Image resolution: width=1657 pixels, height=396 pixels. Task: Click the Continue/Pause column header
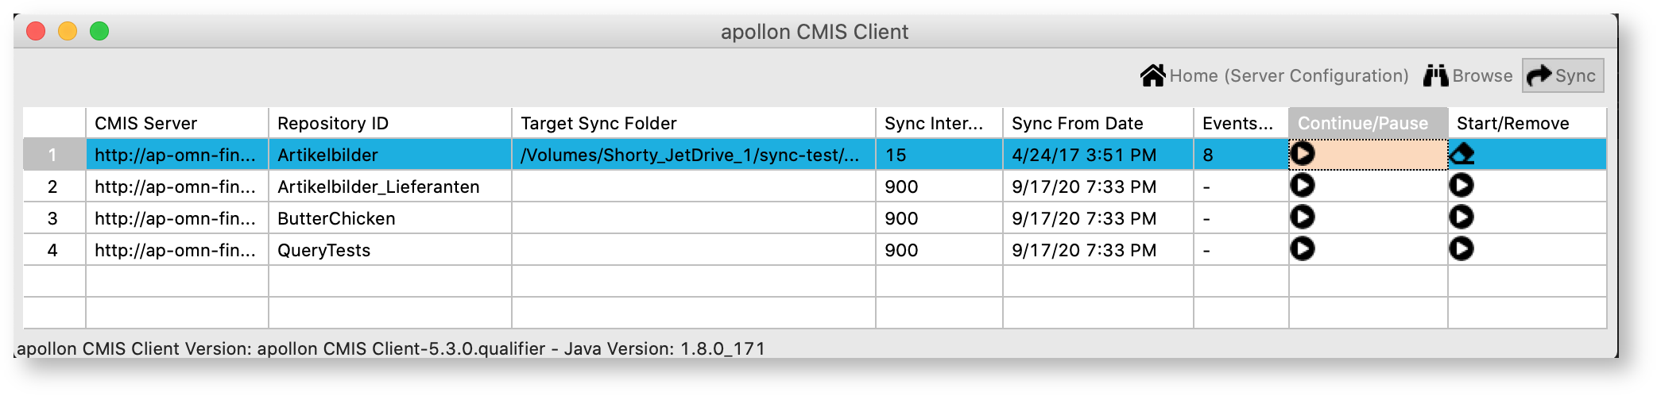click(x=1369, y=123)
